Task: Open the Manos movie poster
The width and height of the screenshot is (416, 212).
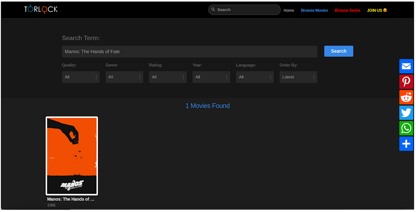Action: [x=72, y=156]
